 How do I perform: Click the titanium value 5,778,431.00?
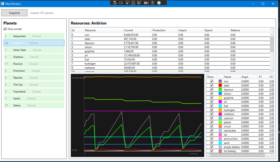[131, 43]
